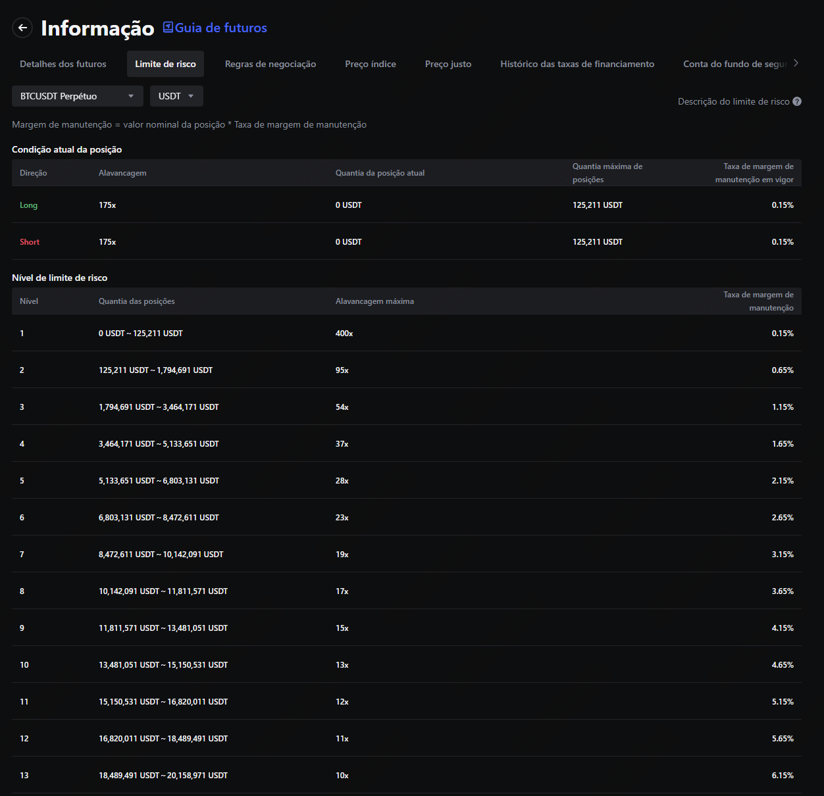Go to the Preço índice tab

[x=371, y=64]
